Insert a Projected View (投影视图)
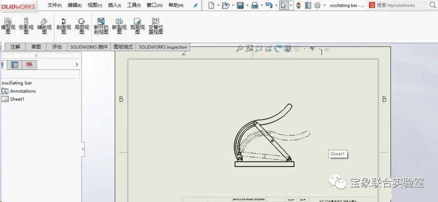The width and height of the screenshot is (438, 202). click(26, 26)
